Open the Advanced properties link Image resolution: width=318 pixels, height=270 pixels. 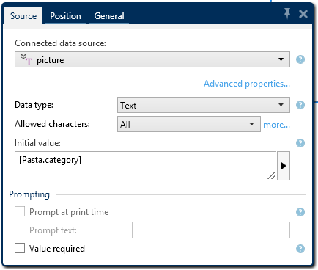(247, 84)
